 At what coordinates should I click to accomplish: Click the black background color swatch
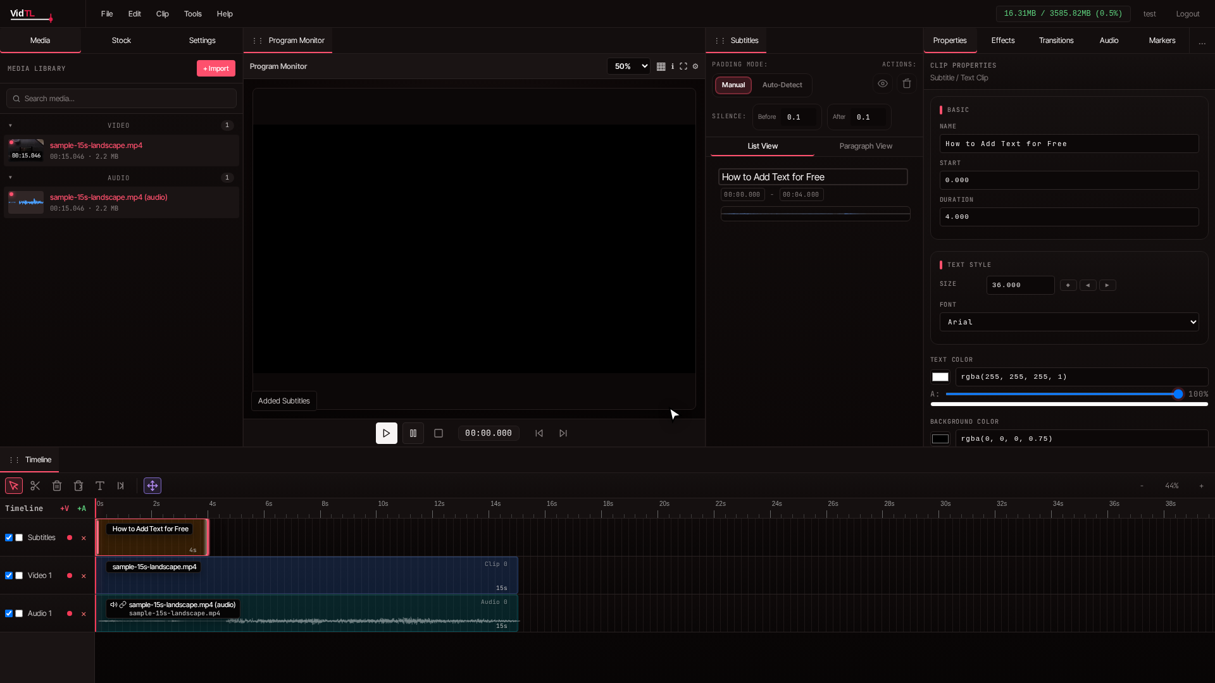point(940,439)
